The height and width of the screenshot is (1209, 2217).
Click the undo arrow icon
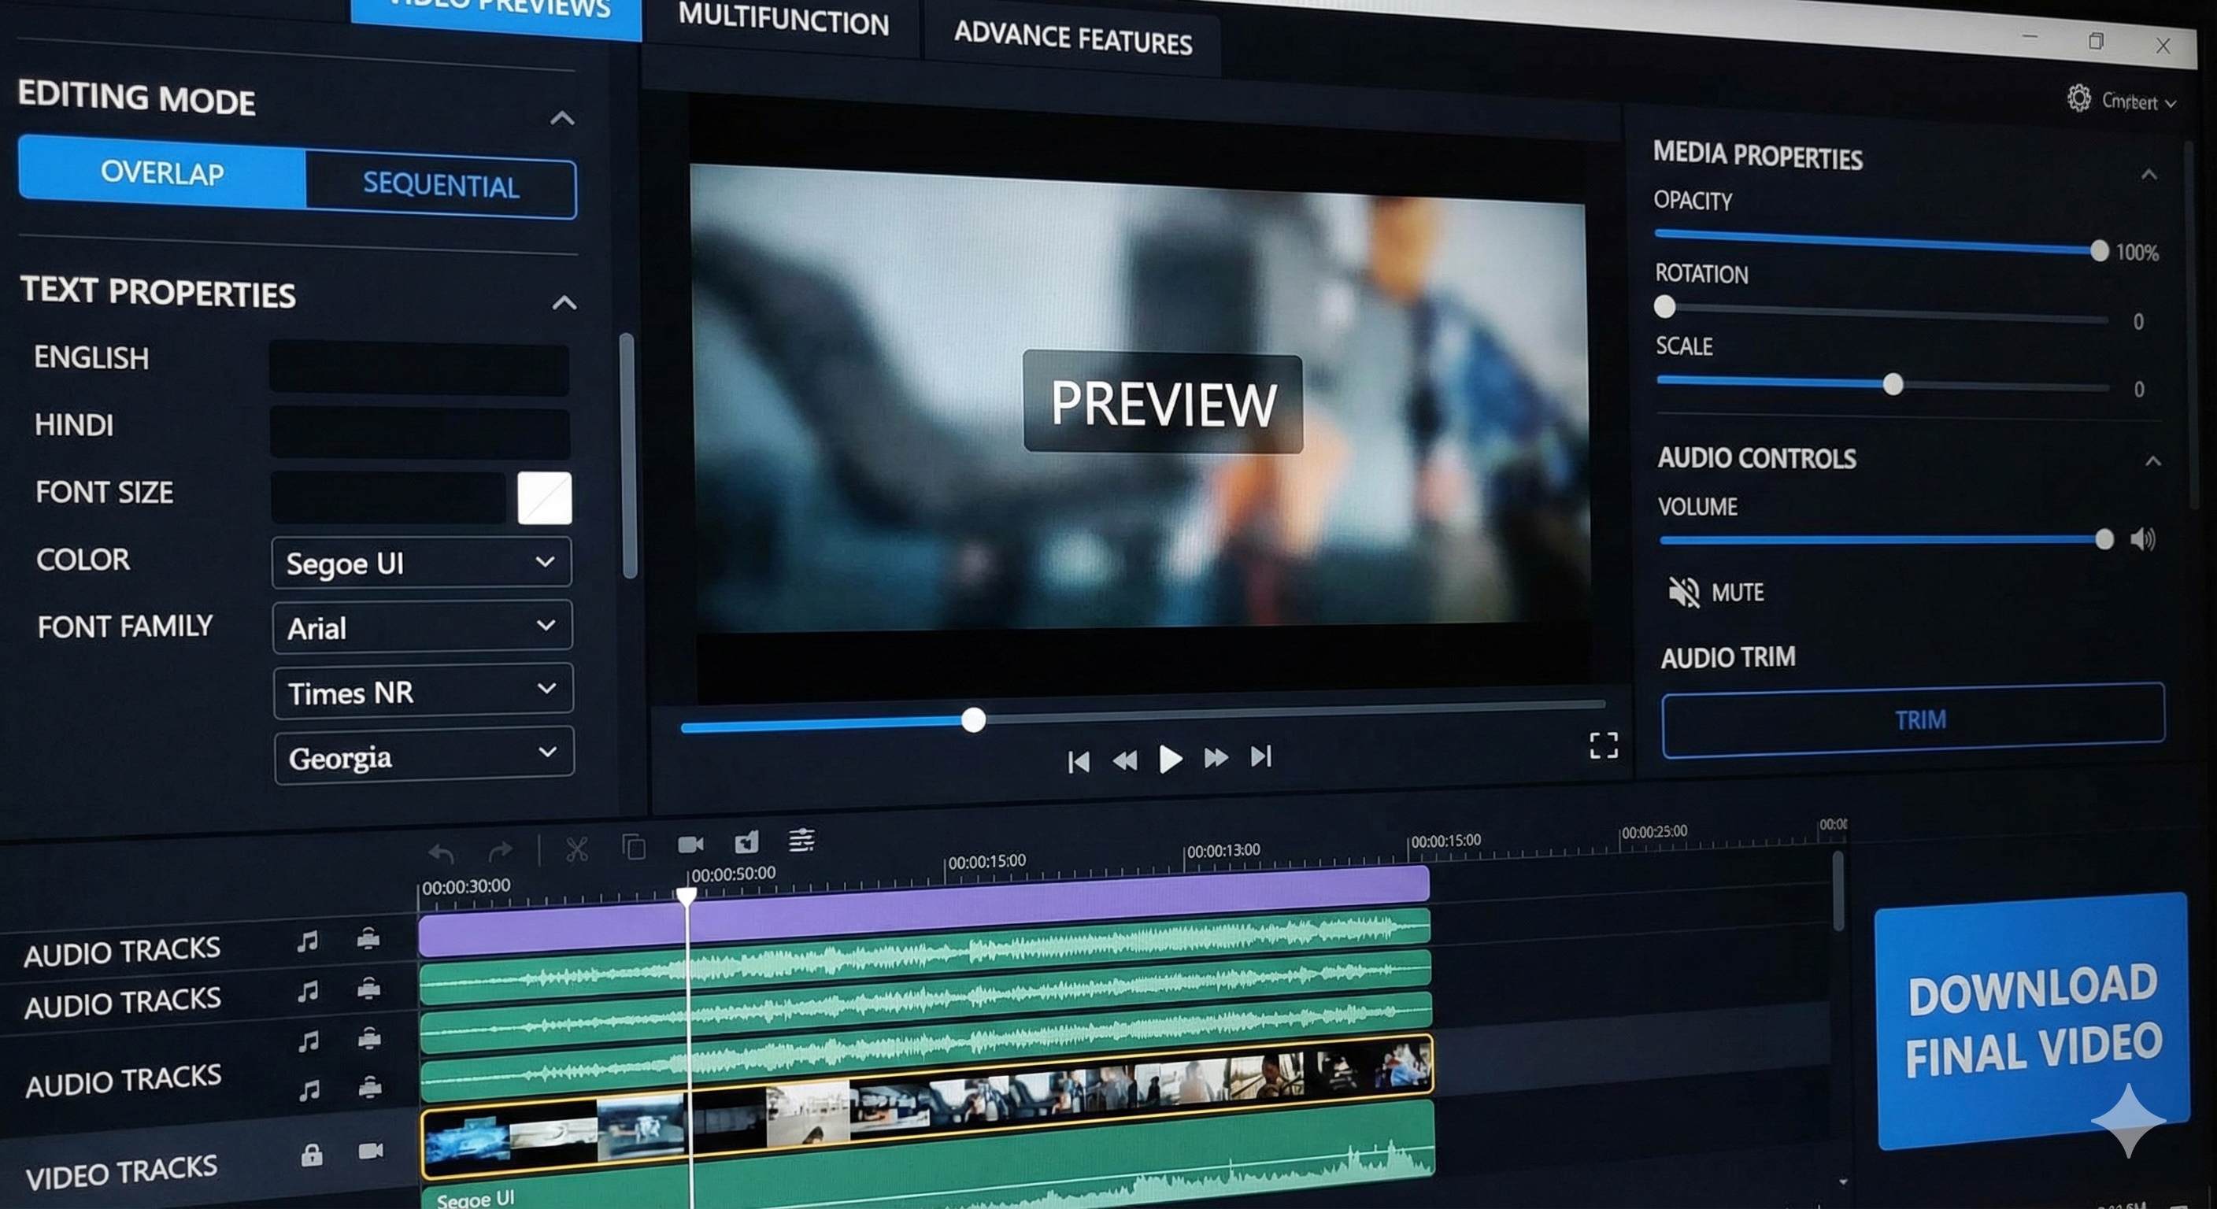(x=441, y=851)
